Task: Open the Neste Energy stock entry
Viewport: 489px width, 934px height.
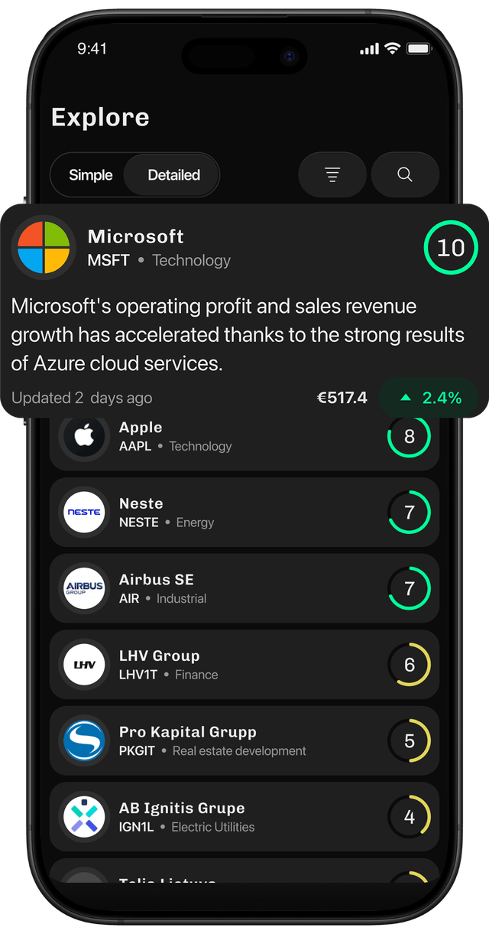Action: (244, 512)
